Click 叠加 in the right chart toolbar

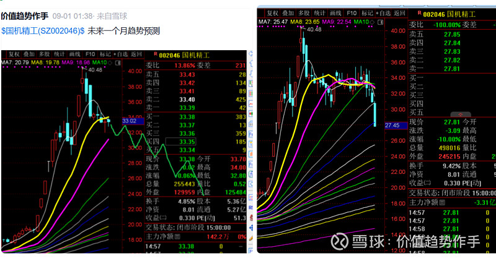click(288, 13)
